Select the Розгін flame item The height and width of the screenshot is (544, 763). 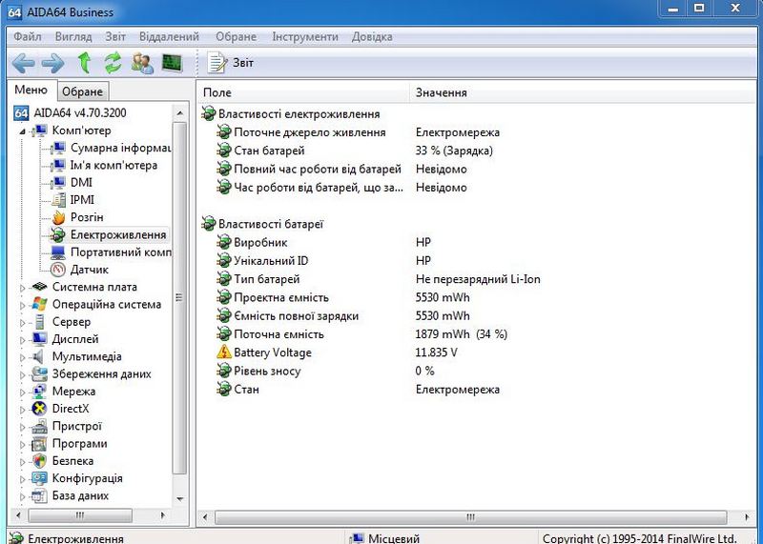pos(86,217)
